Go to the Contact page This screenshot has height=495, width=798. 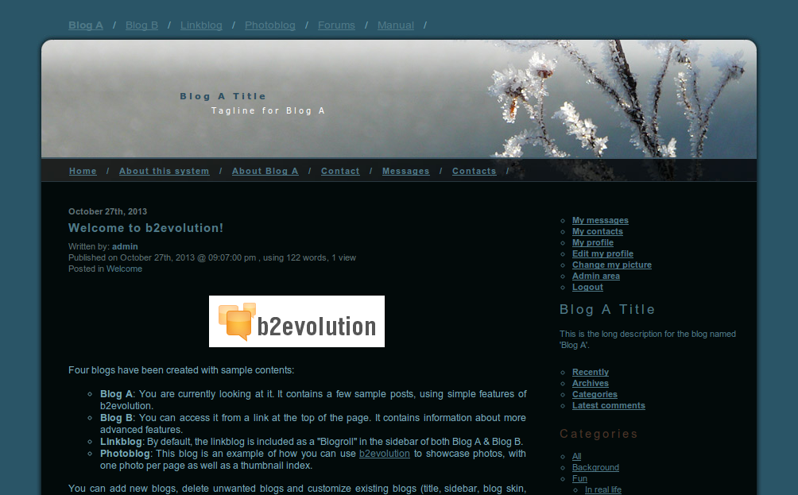tap(340, 171)
